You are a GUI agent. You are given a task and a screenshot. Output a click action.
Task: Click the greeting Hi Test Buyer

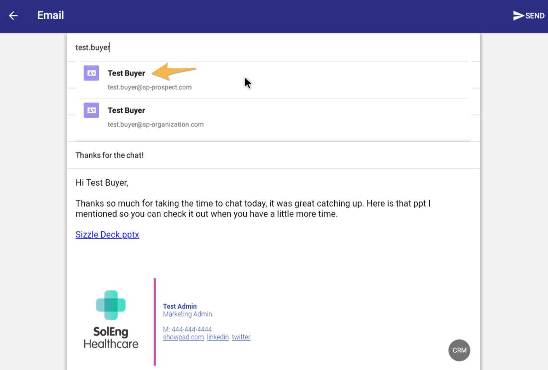point(101,182)
